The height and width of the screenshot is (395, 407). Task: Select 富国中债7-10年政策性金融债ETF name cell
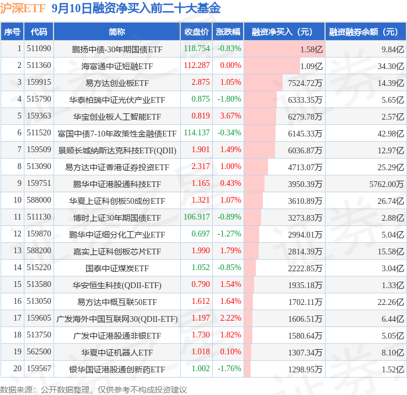117,133
